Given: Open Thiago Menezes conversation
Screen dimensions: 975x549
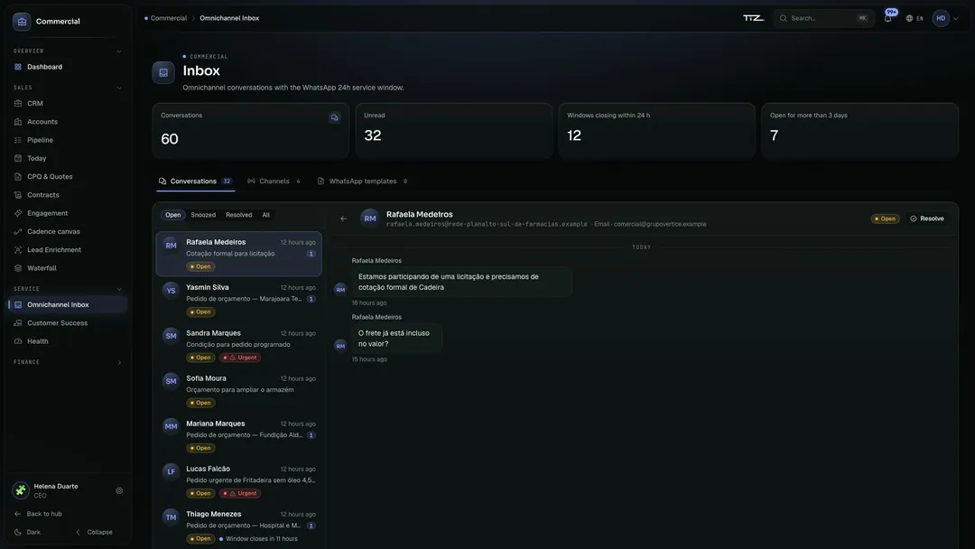Looking at the screenshot, I should [238, 526].
